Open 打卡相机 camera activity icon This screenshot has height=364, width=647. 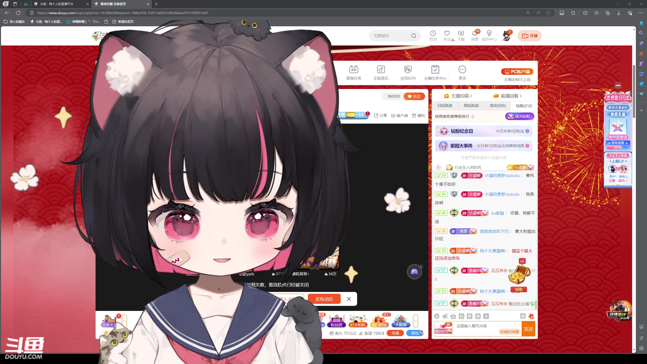click(x=358, y=321)
